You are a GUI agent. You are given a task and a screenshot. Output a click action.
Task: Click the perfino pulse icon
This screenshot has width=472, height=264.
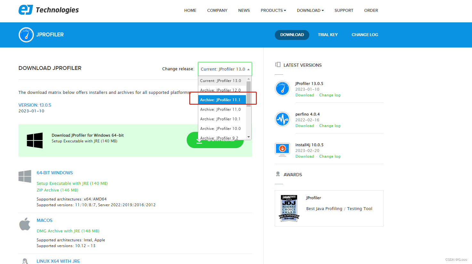click(282, 119)
